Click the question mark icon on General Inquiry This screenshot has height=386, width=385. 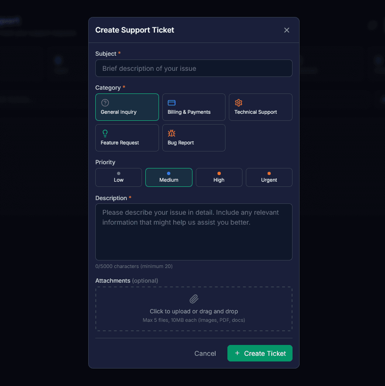(105, 101)
